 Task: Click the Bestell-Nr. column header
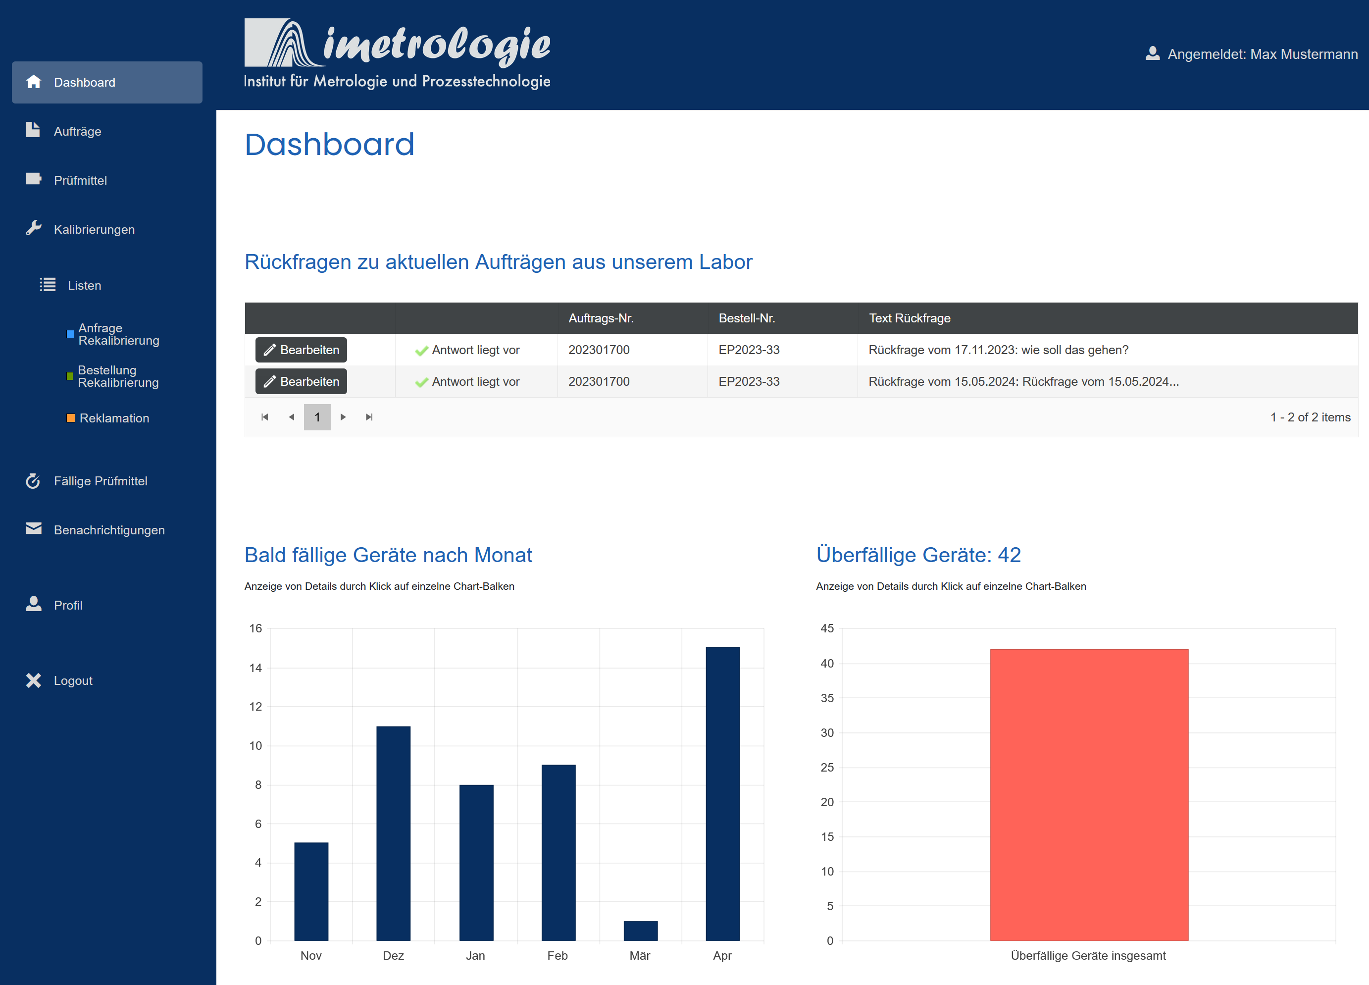(x=782, y=318)
